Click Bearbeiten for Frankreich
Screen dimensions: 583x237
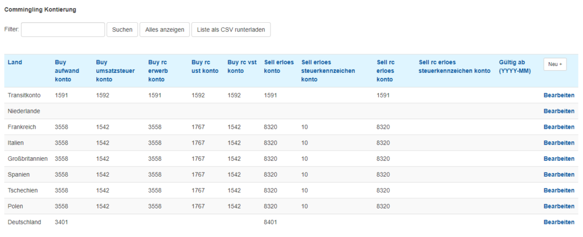coord(559,127)
